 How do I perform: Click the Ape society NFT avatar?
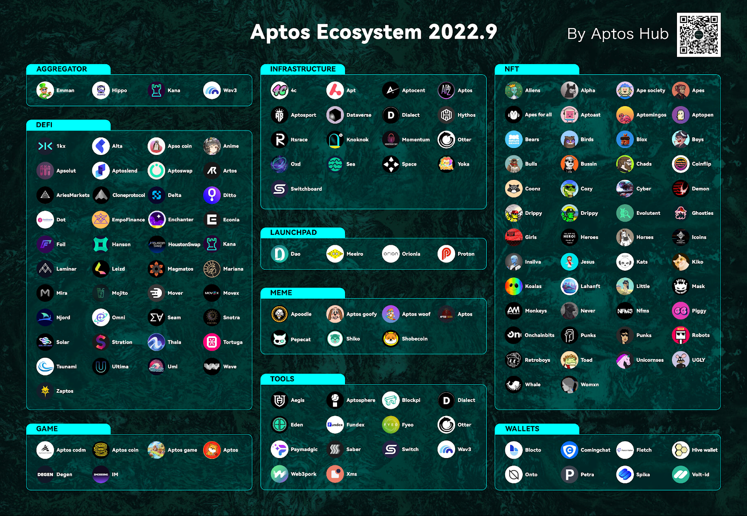pos(625,91)
